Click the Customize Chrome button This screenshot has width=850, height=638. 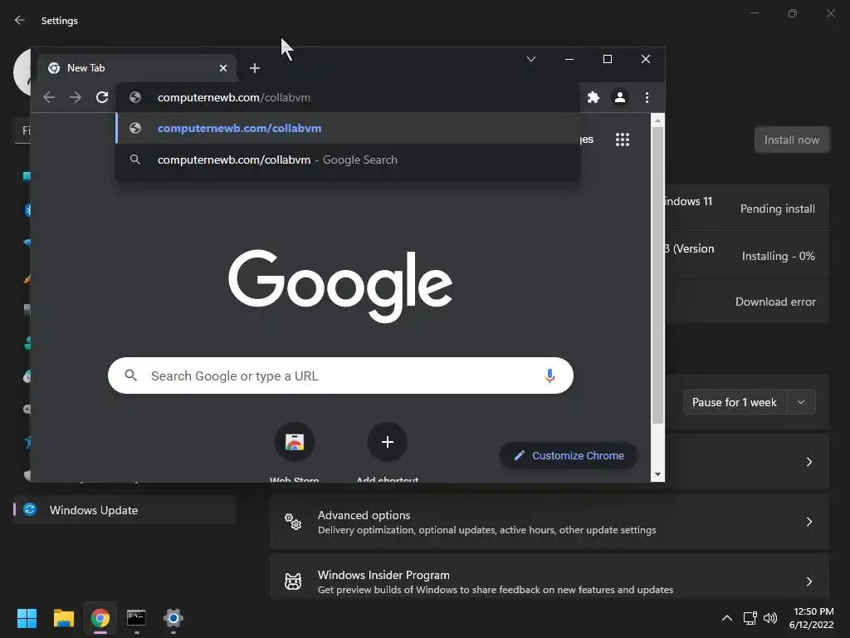pos(569,456)
